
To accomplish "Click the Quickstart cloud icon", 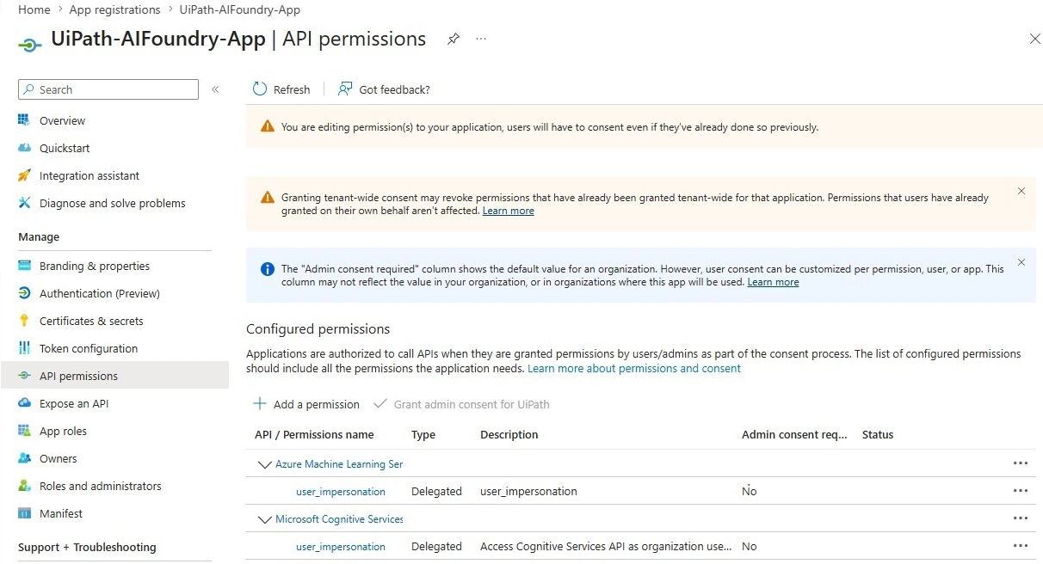I will pyautogui.click(x=24, y=148).
